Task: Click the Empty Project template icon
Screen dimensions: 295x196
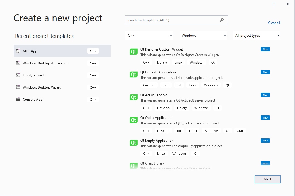Action: [18, 75]
